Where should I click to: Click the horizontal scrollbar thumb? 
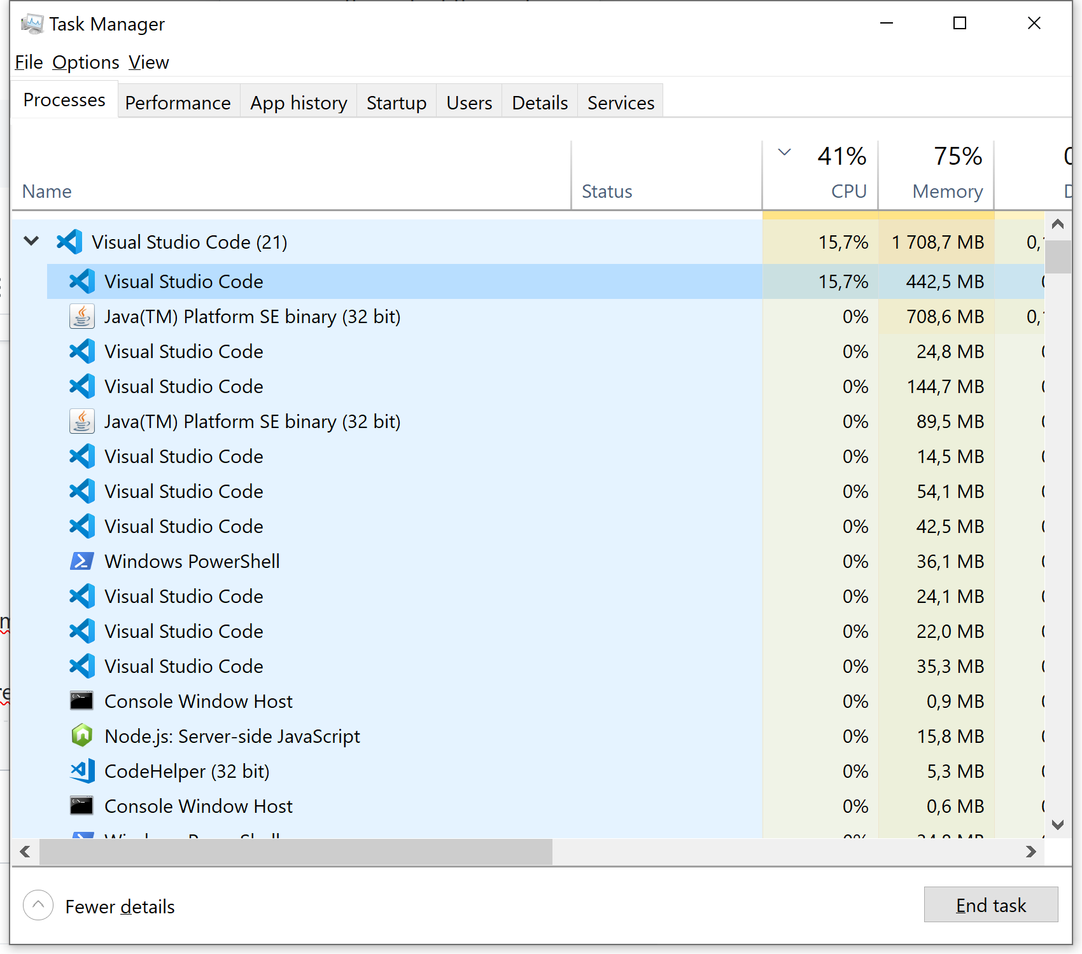point(296,852)
